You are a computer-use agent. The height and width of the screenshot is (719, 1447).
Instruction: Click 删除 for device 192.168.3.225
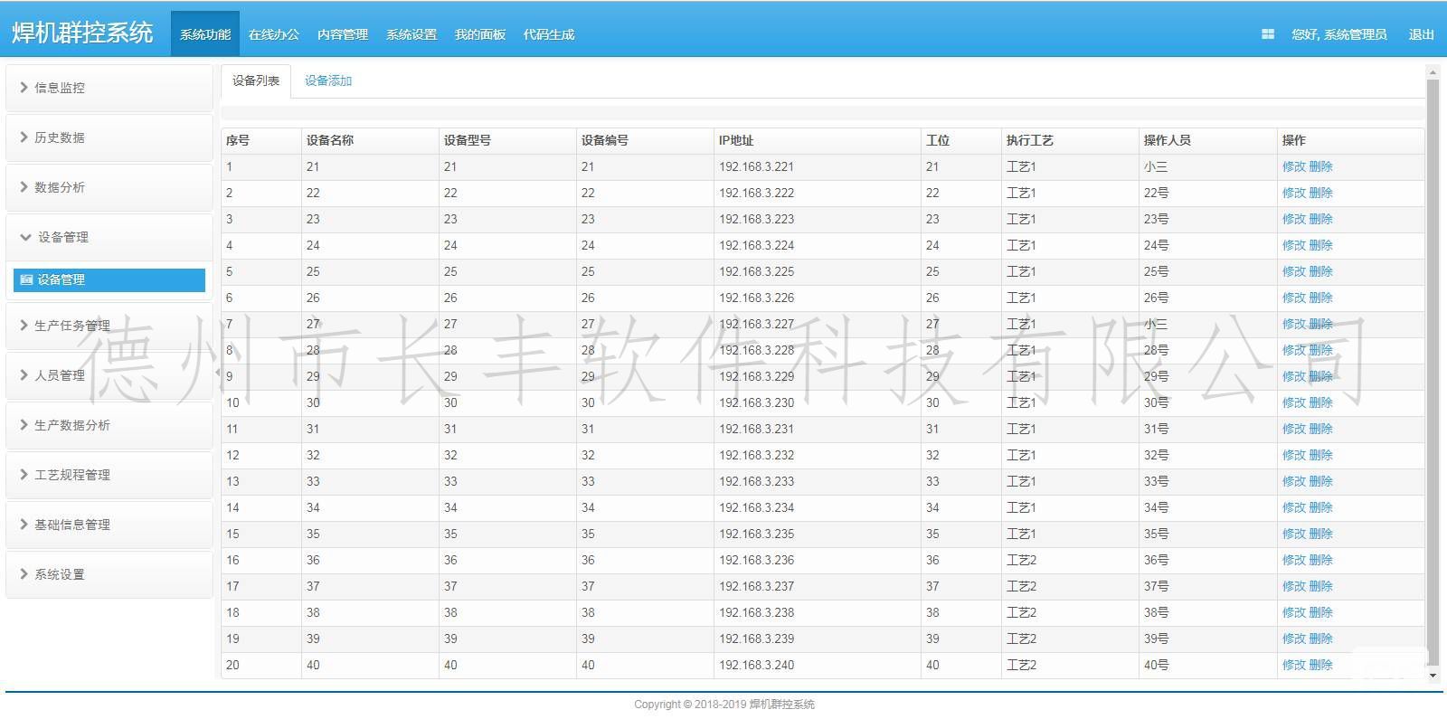(x=1320, y=271)
